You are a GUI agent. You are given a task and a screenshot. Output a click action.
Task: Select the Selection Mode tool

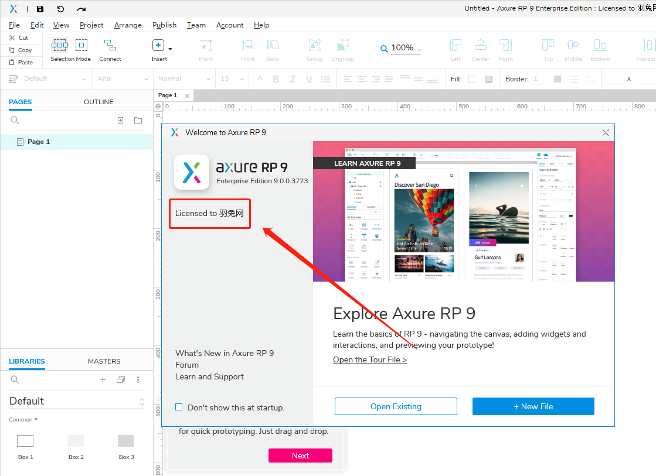point(59,44)
